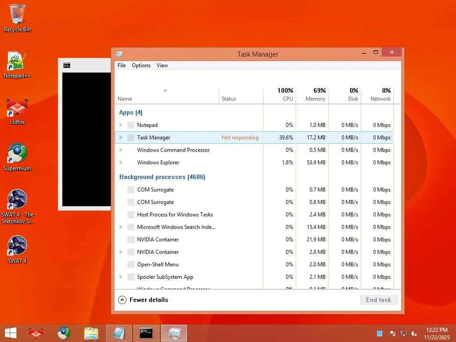The height and width of the screenshot is (342, 456).
Task: Click the Fewer details arrow icon
Action: pos(122,300)
